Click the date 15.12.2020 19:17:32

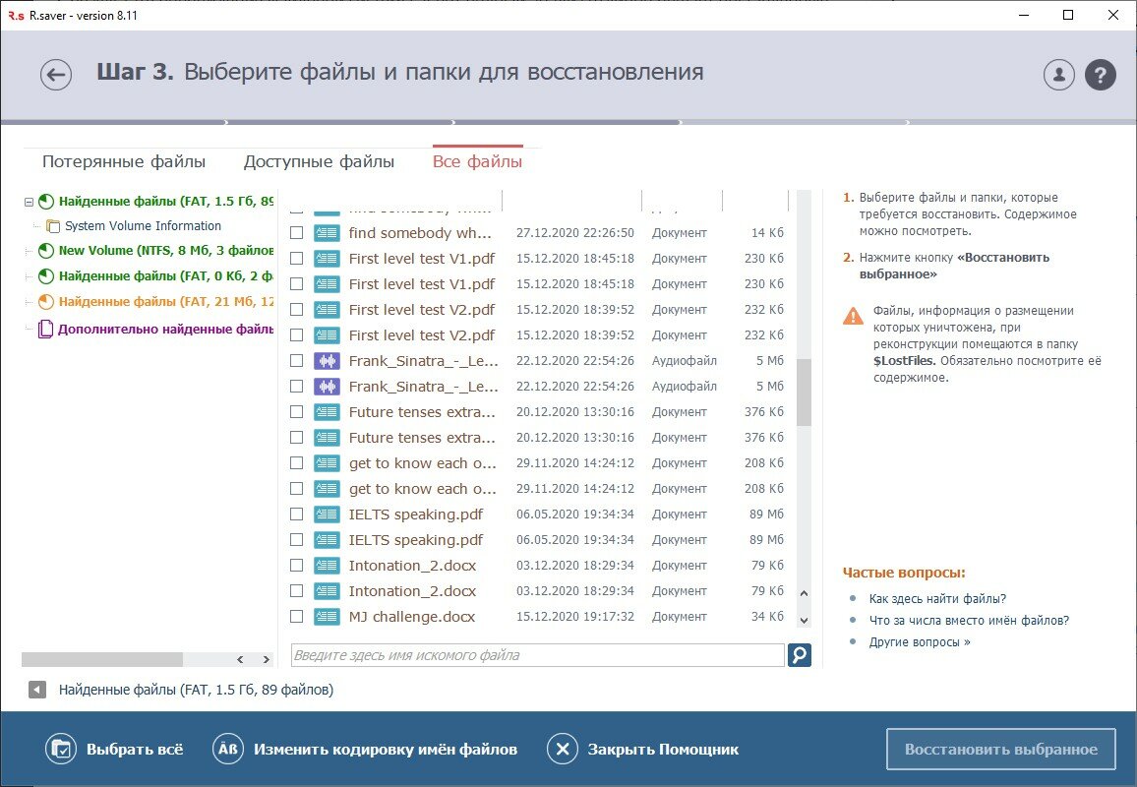point(575,617)
